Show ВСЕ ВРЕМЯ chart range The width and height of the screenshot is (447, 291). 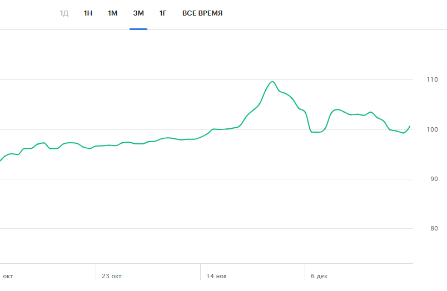[x=202, y=13]
